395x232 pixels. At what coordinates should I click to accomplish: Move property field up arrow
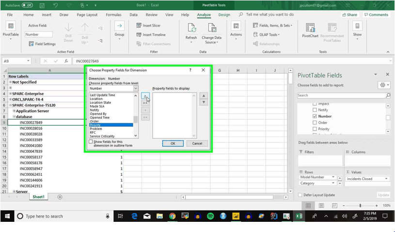[x=204, y=95]
